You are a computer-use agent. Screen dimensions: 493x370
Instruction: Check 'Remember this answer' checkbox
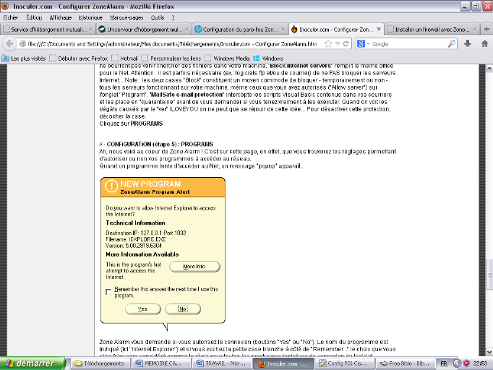point(108,292)
